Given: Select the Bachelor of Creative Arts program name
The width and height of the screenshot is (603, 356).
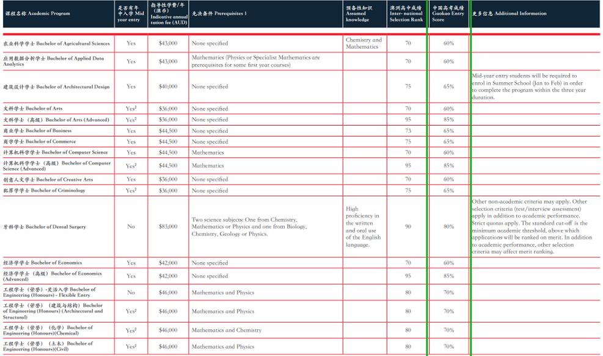Looking at the screenshot, I should pos(48,180).
